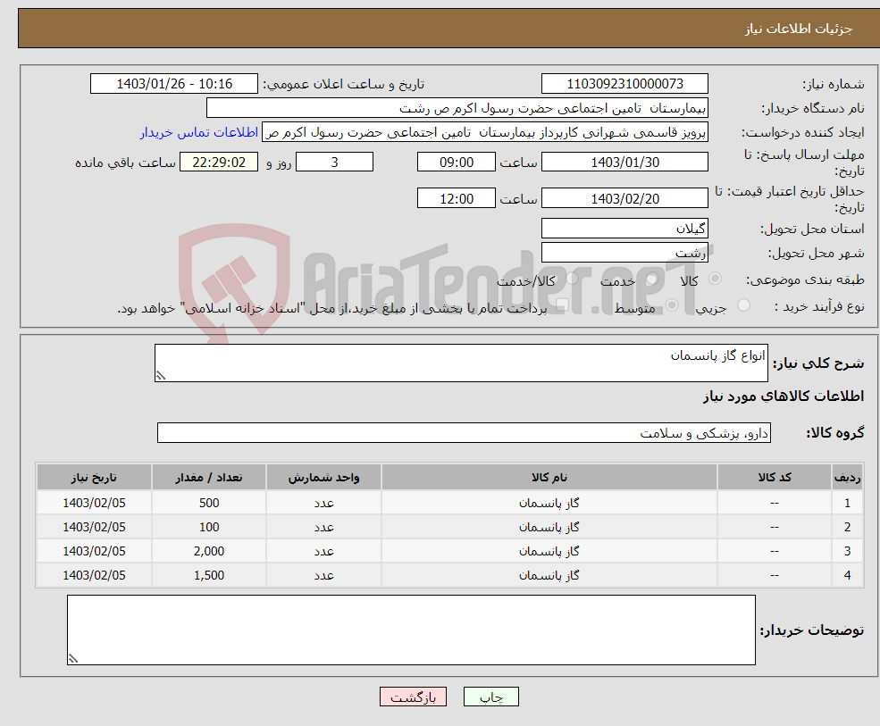This screenshot has width=880, height=726.
Task: Click the چاپ print button
Action: [491, 697]
